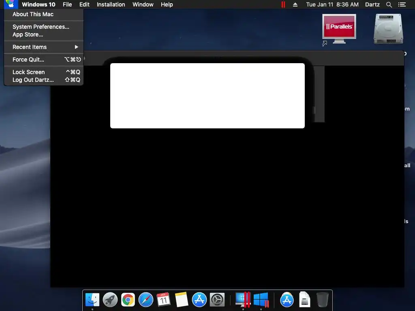Open App Store icon beside document stack
This screenshot has width=415, height=311.
287,300
